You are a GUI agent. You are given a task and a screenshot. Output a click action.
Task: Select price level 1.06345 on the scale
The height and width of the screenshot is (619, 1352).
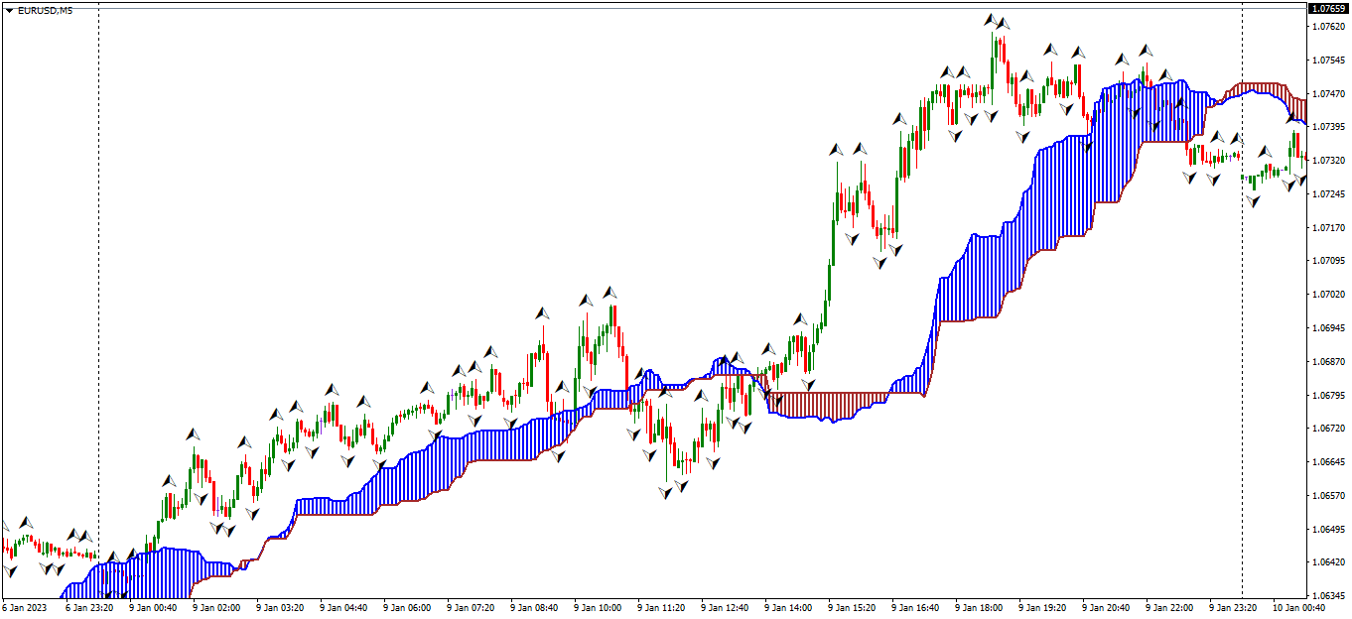coord(1328,596)
